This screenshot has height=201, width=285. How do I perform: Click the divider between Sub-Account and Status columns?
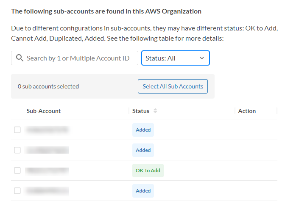click(x=129, y=111)
